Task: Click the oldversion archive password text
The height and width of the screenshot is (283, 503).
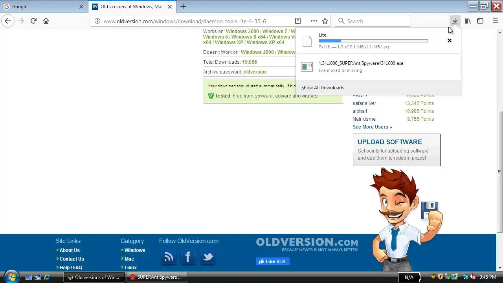Action: (x=255, y=72)
